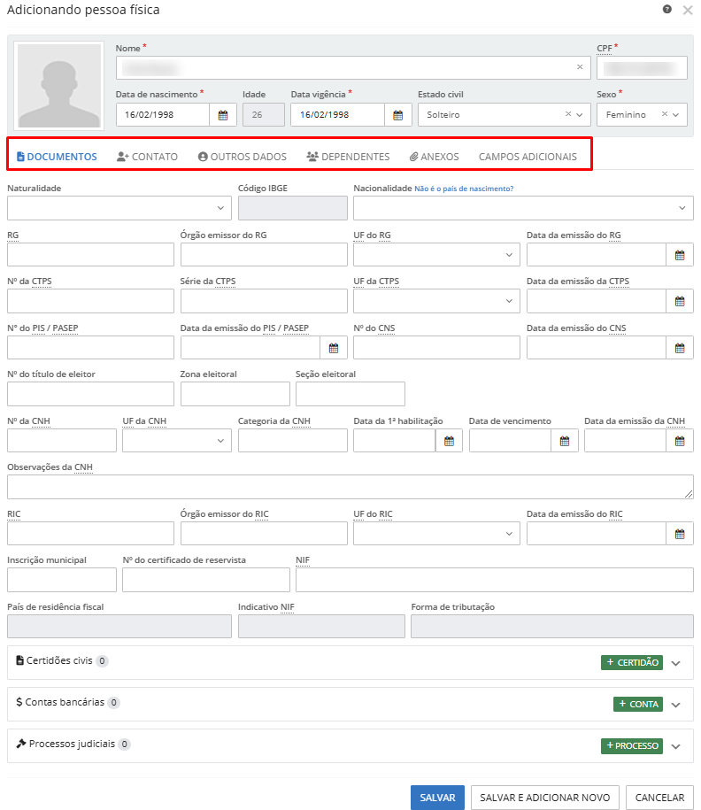Open the help question mark icon
The image size is (701, 810).
666,10
